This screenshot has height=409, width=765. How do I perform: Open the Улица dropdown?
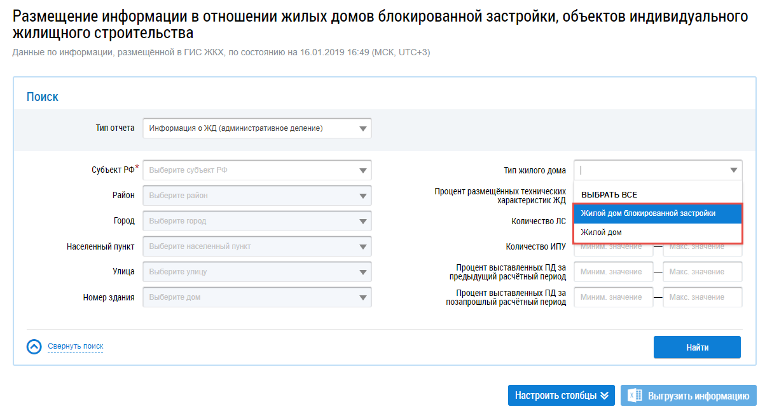pyautogui.click(x=257, y=272)
